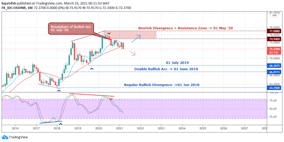Click the 8d 23h countdown label

coord(274,53)
